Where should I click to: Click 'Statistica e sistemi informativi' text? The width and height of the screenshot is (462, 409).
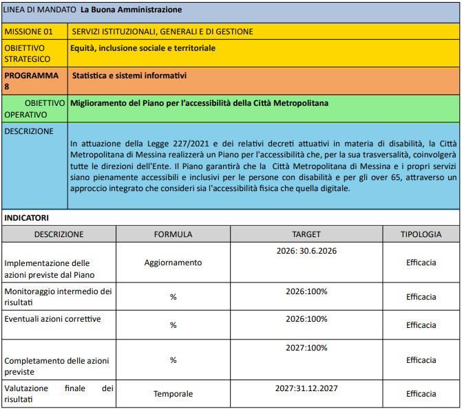click(x=128, y=76)
